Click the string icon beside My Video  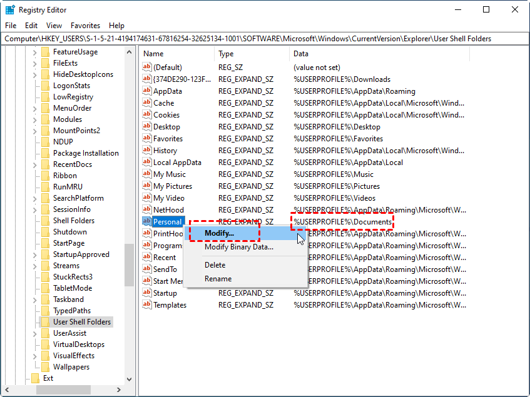[x=146, y=198]
